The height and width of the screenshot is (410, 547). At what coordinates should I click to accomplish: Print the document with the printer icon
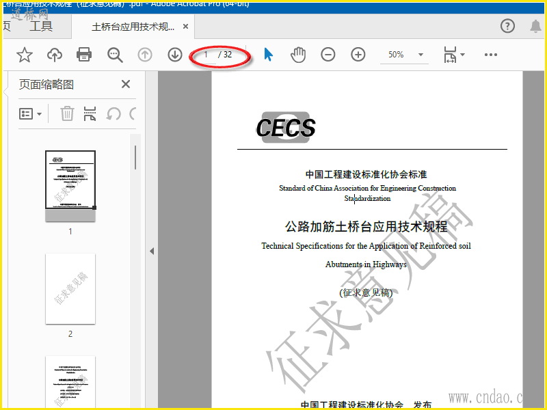84,55
